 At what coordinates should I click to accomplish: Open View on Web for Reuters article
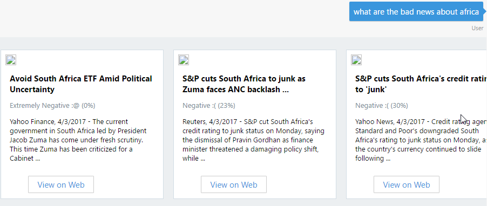pos(234,184)
